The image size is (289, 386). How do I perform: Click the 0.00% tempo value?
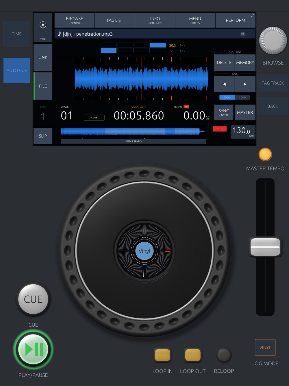click(x=196, y=116)
